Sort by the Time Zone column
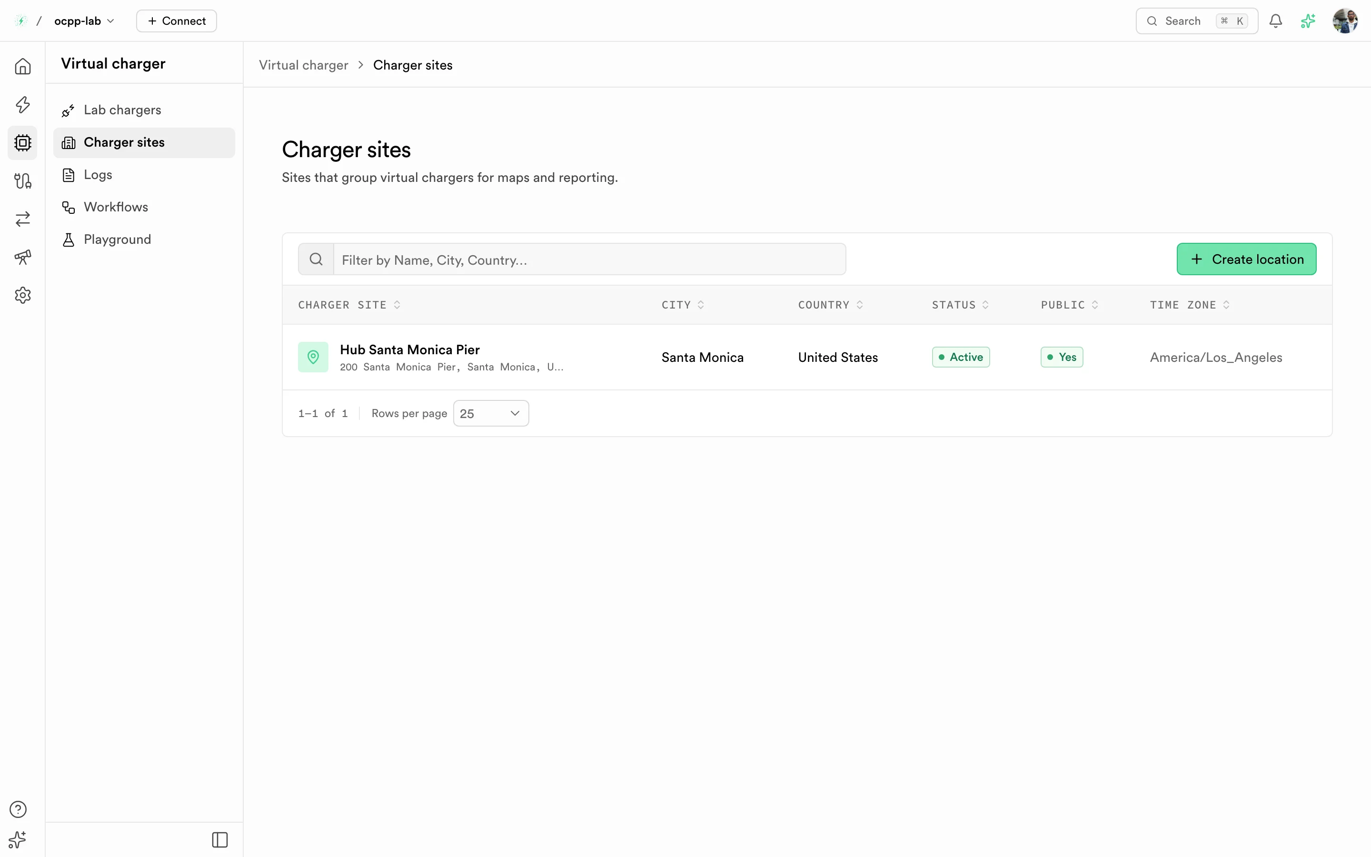This screenshot has width=1371, height=857. [1190, 305]
